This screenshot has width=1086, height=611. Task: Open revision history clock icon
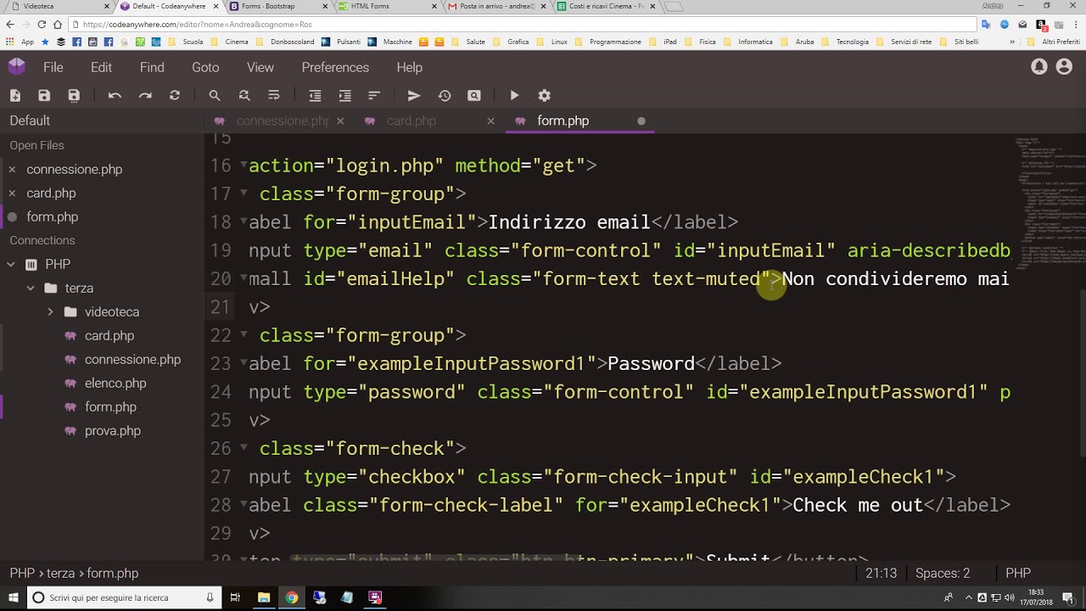(445, 96)
